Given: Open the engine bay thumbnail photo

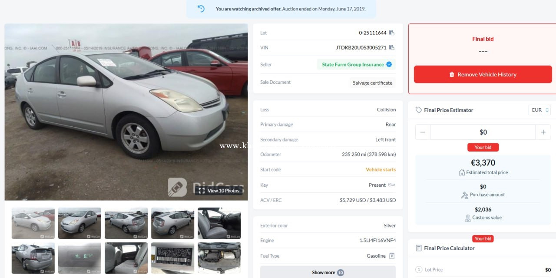Looking at the screenshot, I should point(219,258).
